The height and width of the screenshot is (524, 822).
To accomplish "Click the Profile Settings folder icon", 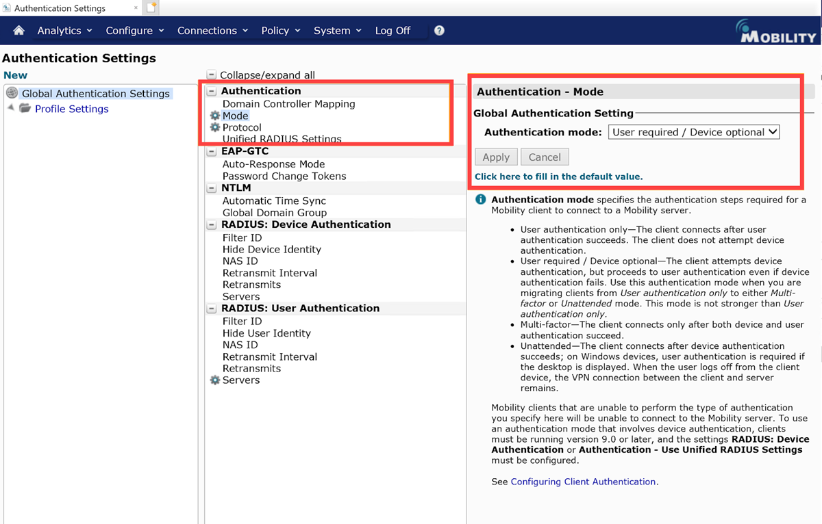I will pyautogui.click(x=25, y=109).
